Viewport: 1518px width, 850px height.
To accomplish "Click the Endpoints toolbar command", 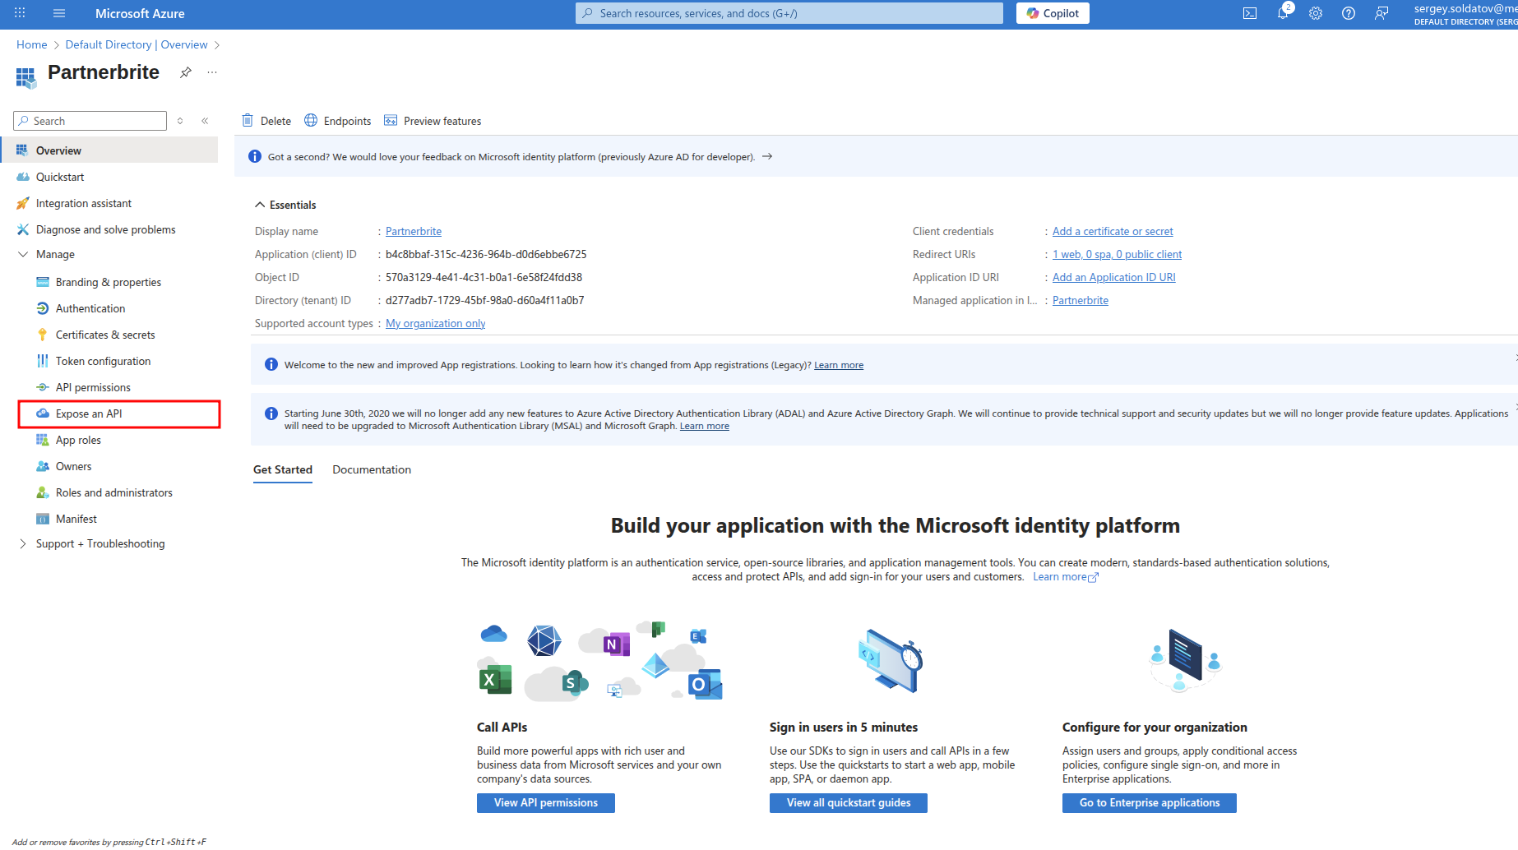I will pyautogui.click(x=338, y=121).
